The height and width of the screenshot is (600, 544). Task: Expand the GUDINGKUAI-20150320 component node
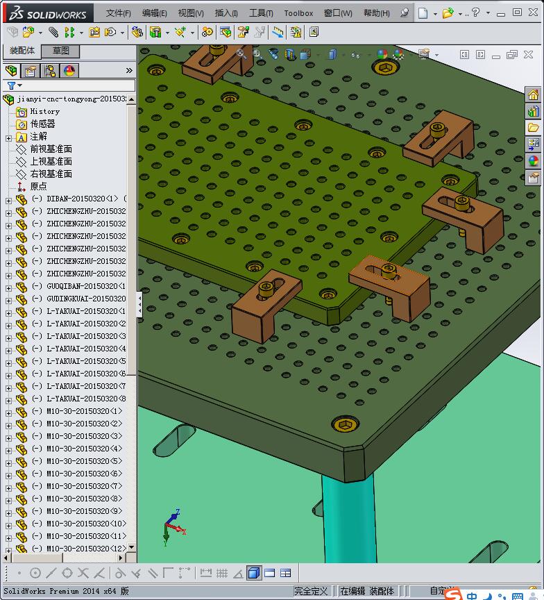coord(8,301)
